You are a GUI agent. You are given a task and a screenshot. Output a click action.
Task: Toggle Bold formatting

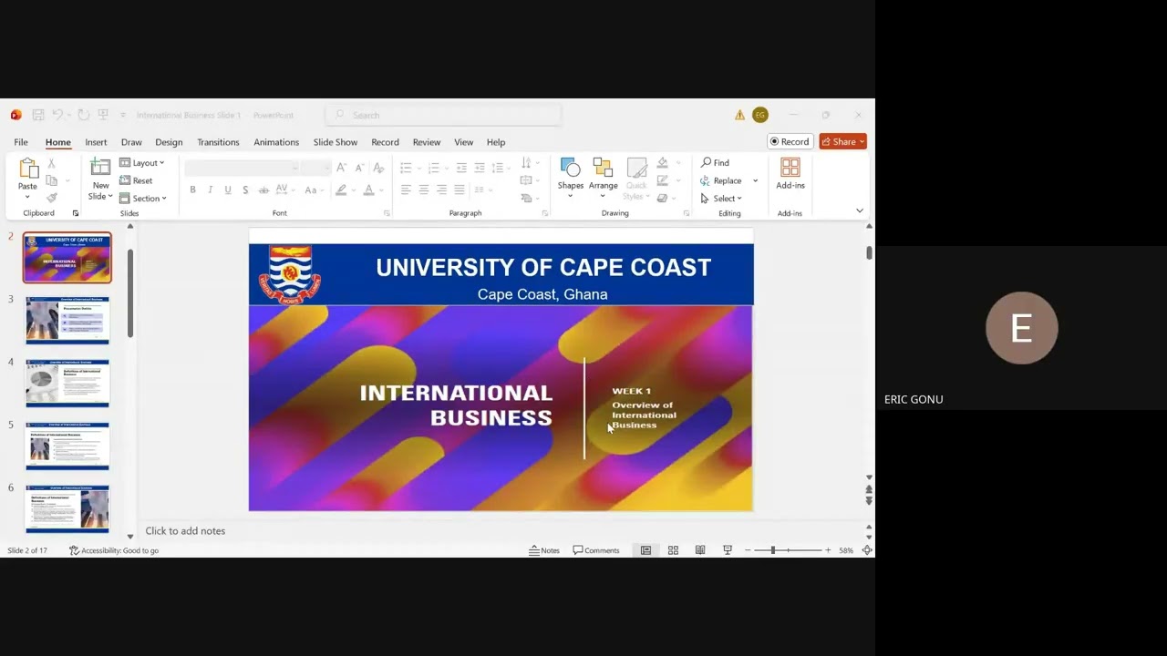click(192, 190)
